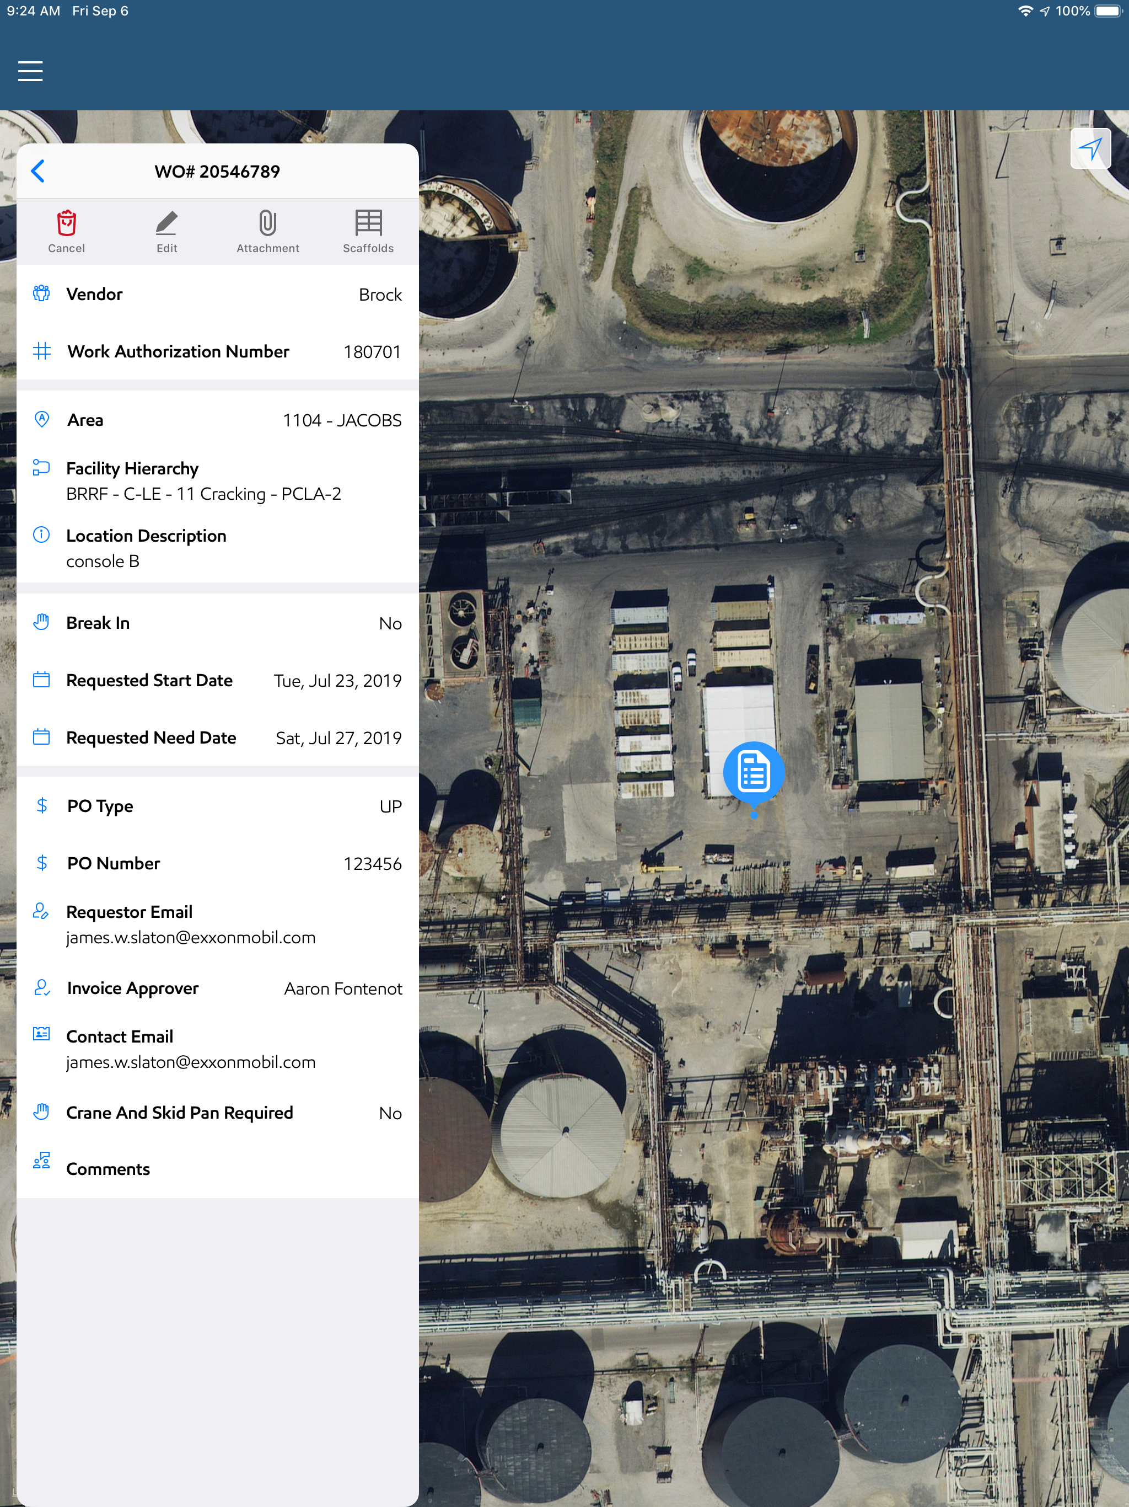The width and height of the screenshot is (1129, 1507).
Task: Select the work order pin on the map
Action: click(753, 772)
